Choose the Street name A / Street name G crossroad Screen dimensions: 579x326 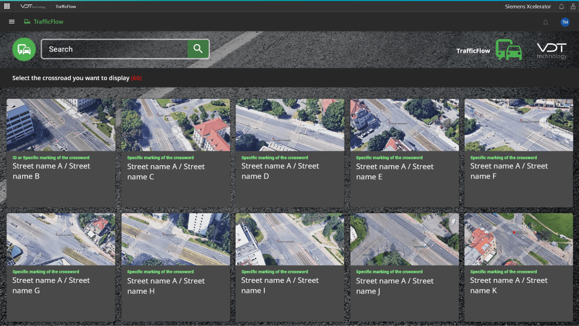(x=61, y=267)
